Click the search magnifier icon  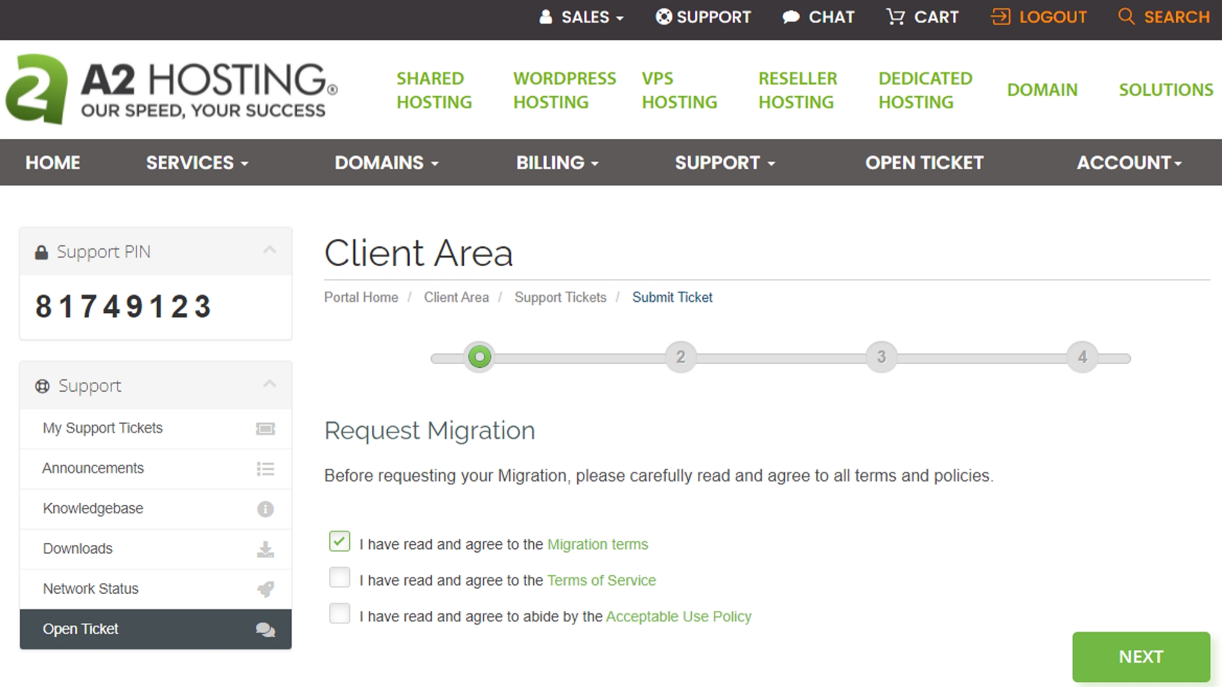tap(1126, 17)
